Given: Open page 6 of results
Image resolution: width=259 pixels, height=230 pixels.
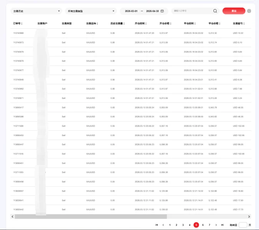Looking at the screenshot, I should (203, 225).
